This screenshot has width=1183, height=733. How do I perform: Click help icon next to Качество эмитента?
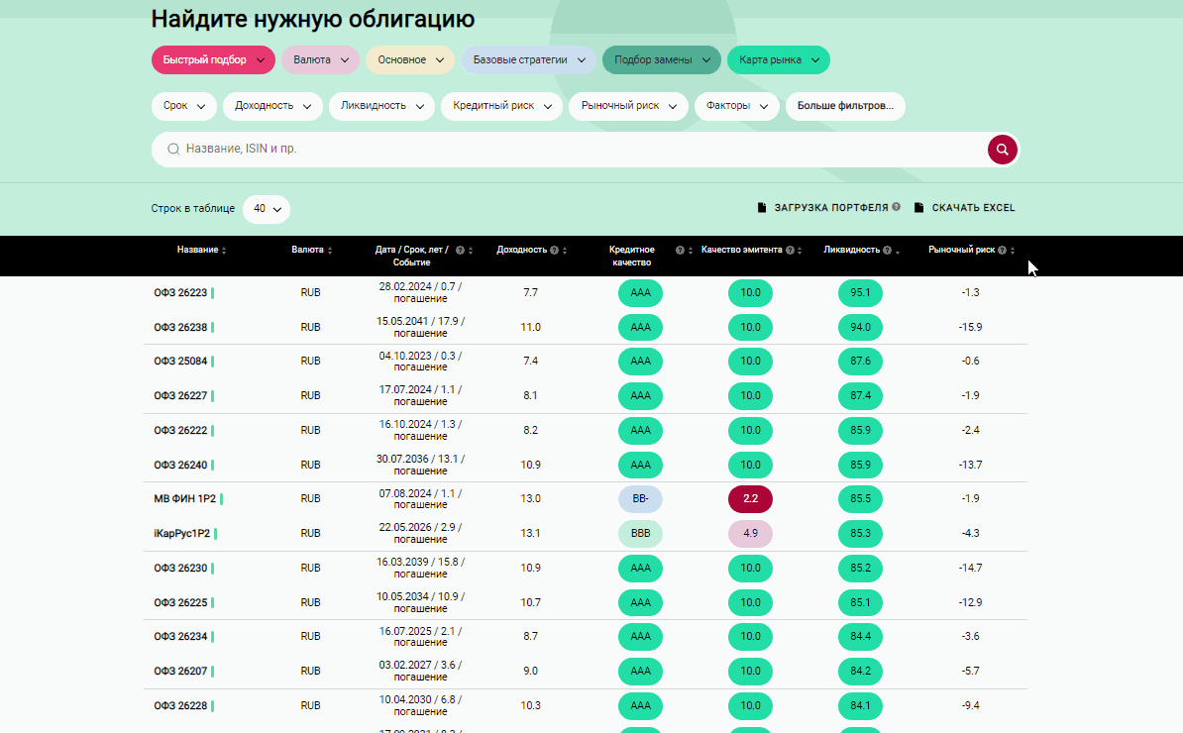[790, 251]
